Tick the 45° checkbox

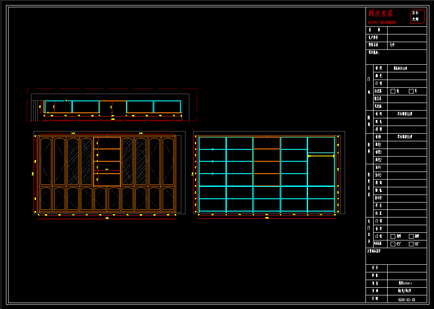point(393,244)
